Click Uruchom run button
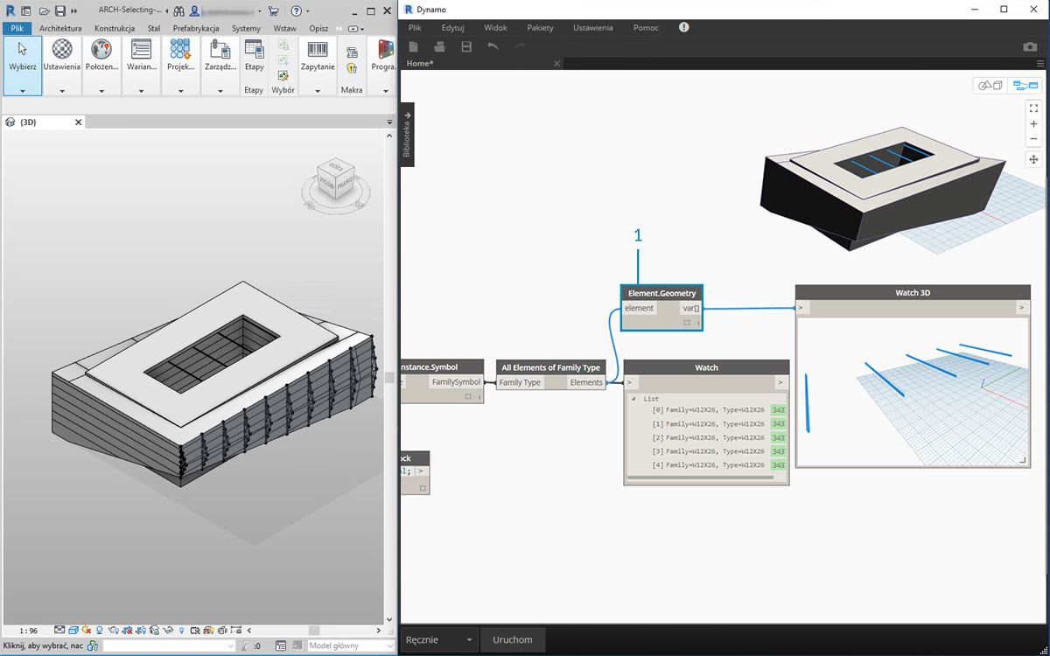1050x656 pixels. (513, 639)
